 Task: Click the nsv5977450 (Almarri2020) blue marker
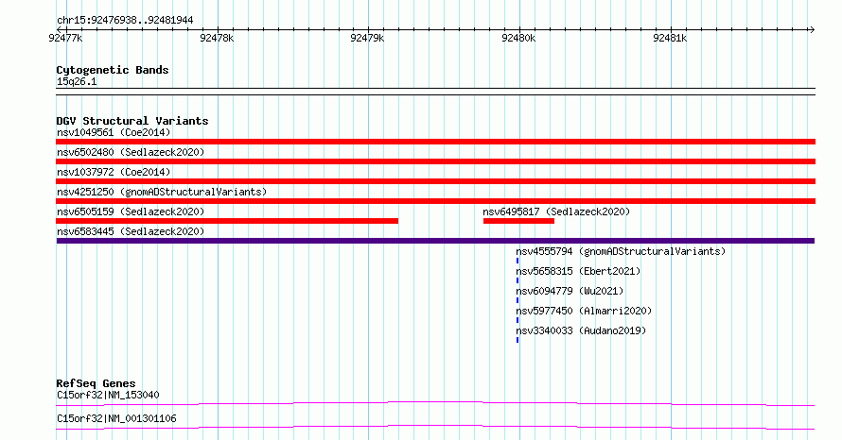[517, 320]
